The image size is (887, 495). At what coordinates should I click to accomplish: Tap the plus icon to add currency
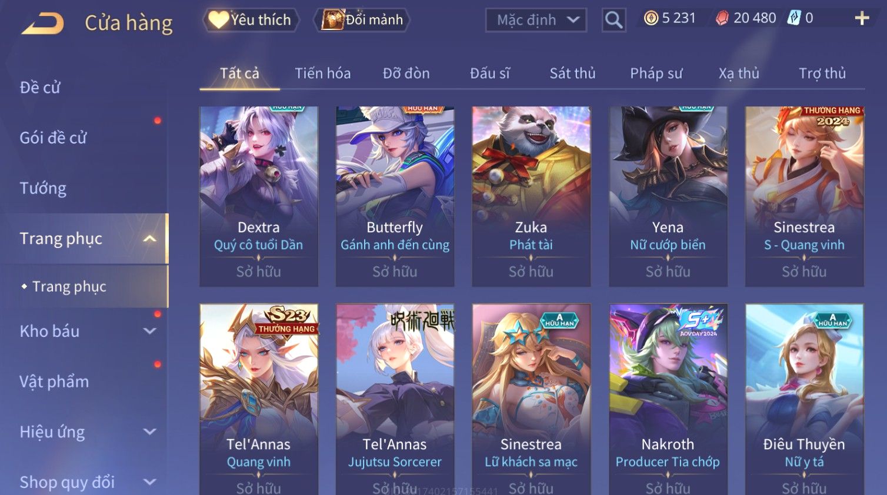click(862, 18)
